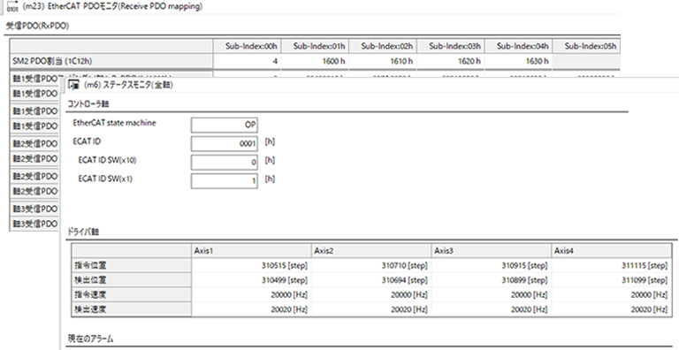The height and width of the screenshot is (350, 679).
Task: Click the Axis4 column header
Action: click(612, 251)
